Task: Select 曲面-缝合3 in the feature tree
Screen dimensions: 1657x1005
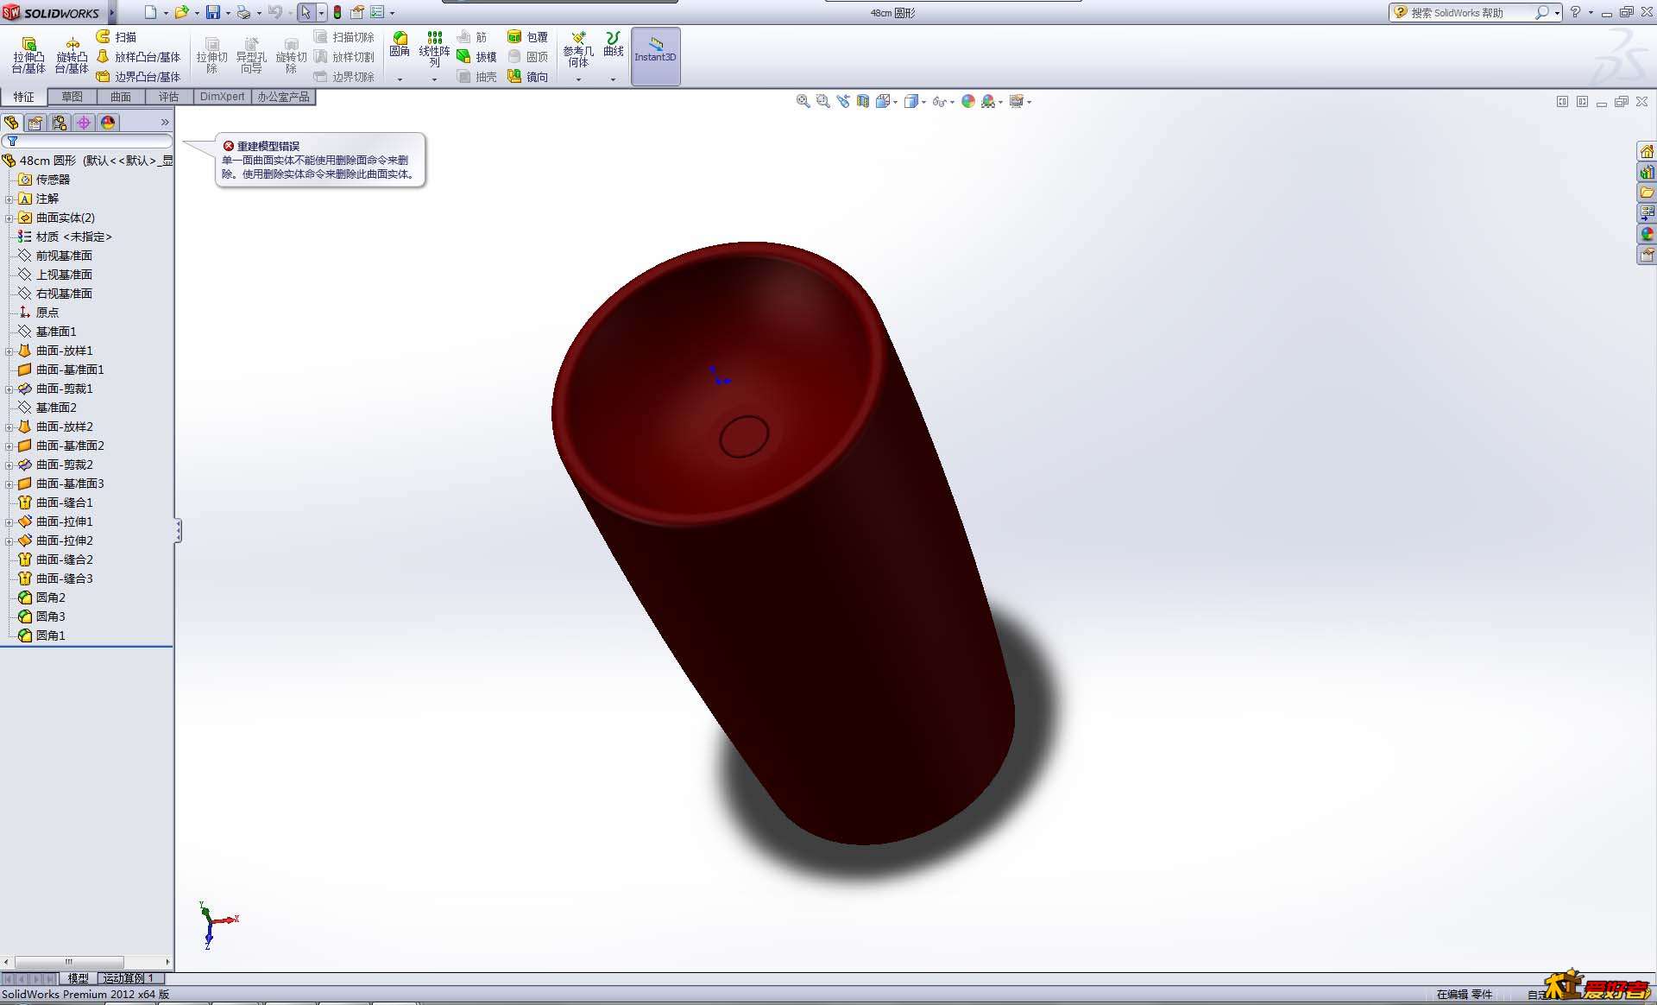Action: 64,578
